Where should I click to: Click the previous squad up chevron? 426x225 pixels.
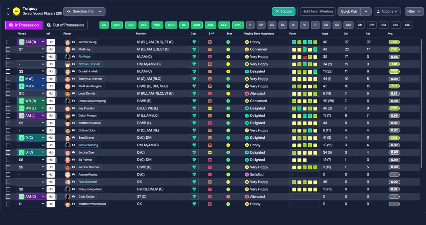coord(8,9)
